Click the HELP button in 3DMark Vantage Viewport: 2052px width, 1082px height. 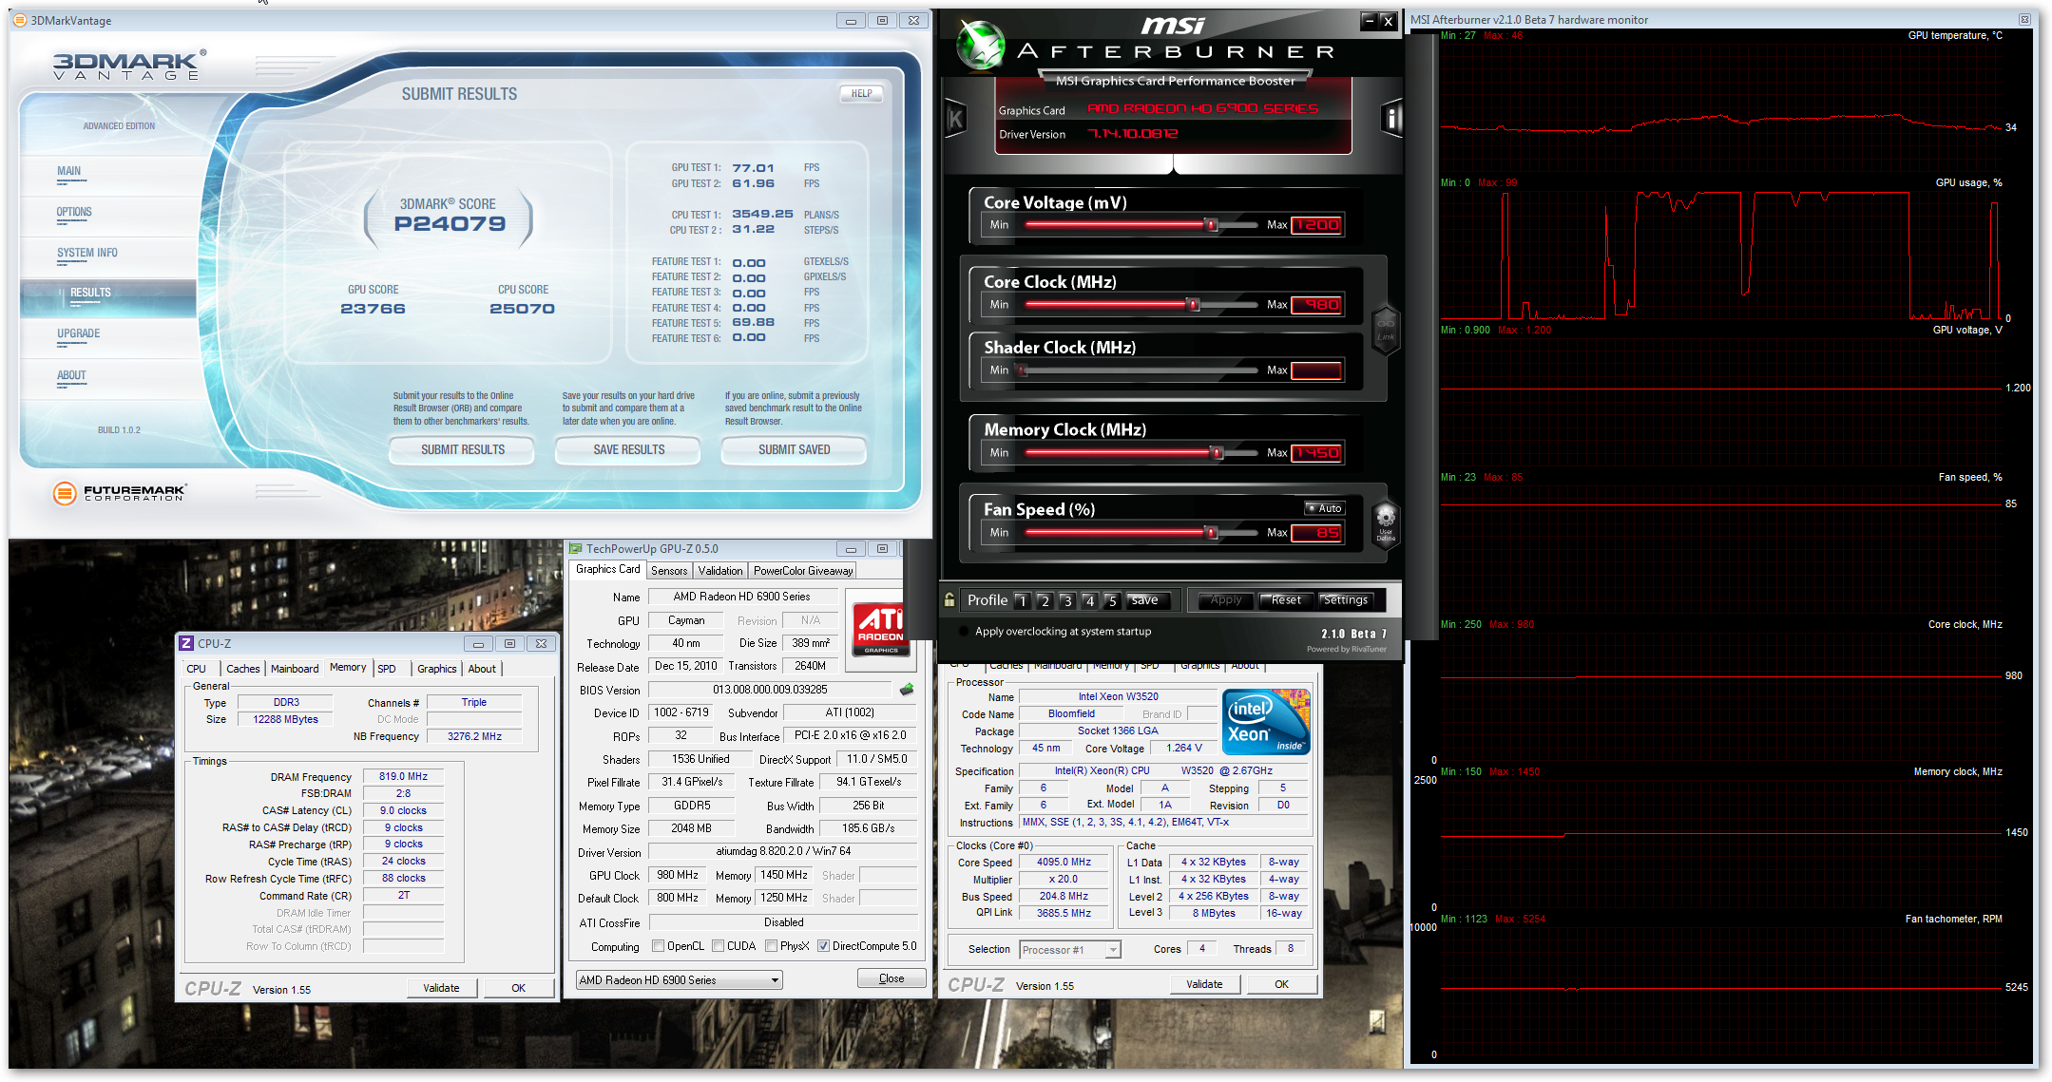click(x=861, y=93)
